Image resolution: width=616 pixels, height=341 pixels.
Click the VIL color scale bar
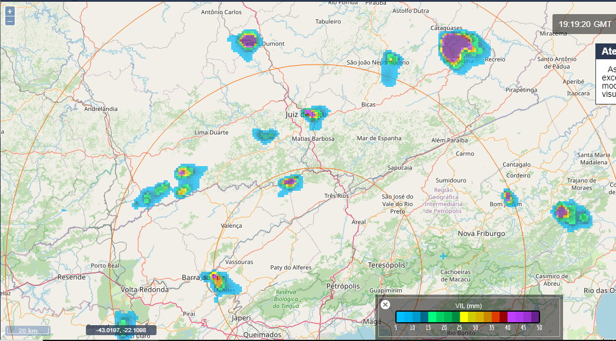point(468,317)
